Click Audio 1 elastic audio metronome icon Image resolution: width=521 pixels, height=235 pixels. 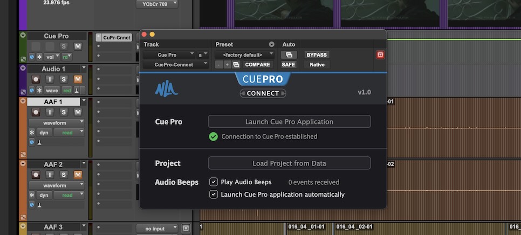tap(76, 91)
